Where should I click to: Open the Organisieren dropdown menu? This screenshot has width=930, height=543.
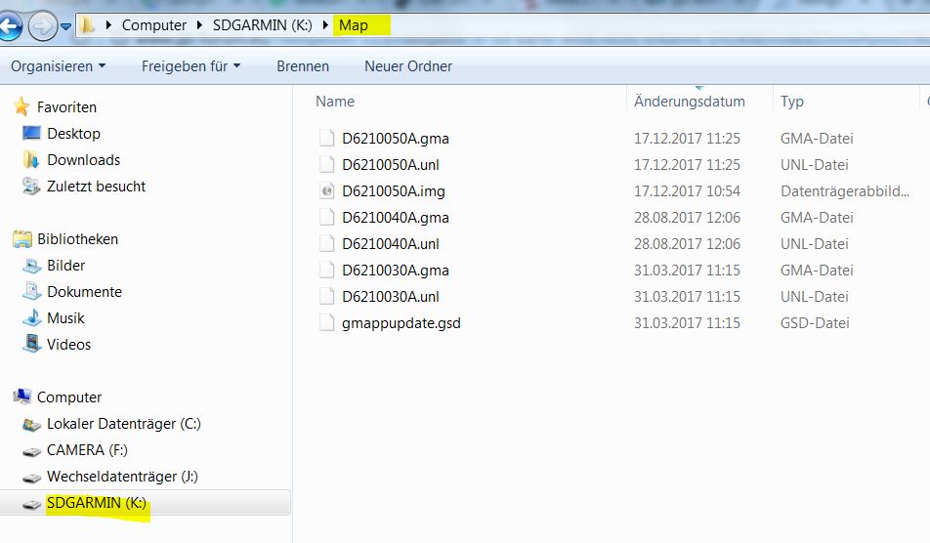(59, 66)
